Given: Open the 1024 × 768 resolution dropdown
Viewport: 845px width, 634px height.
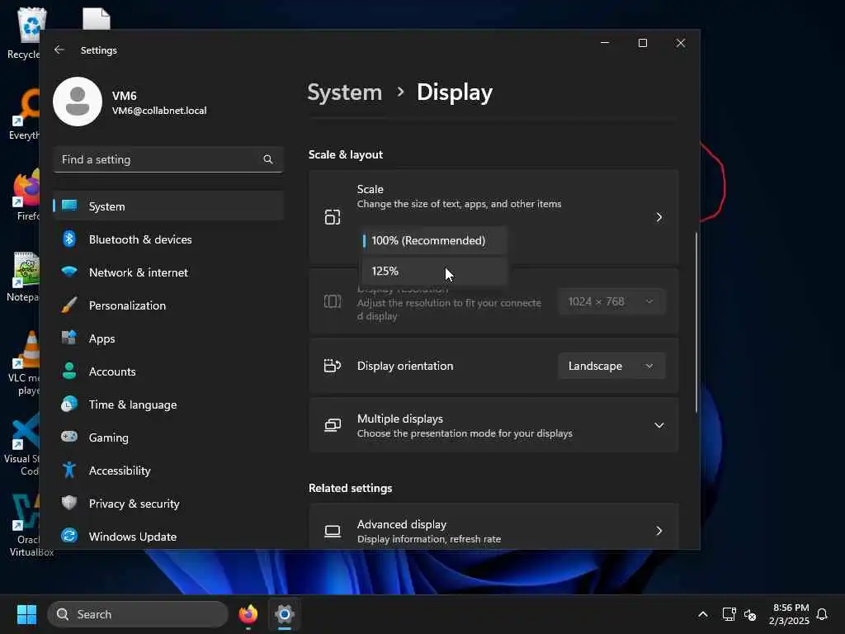Looking at the screenshot, I should 611,301.
